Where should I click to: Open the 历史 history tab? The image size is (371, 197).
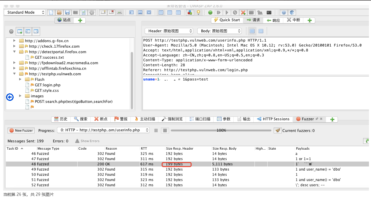[61, 119]
